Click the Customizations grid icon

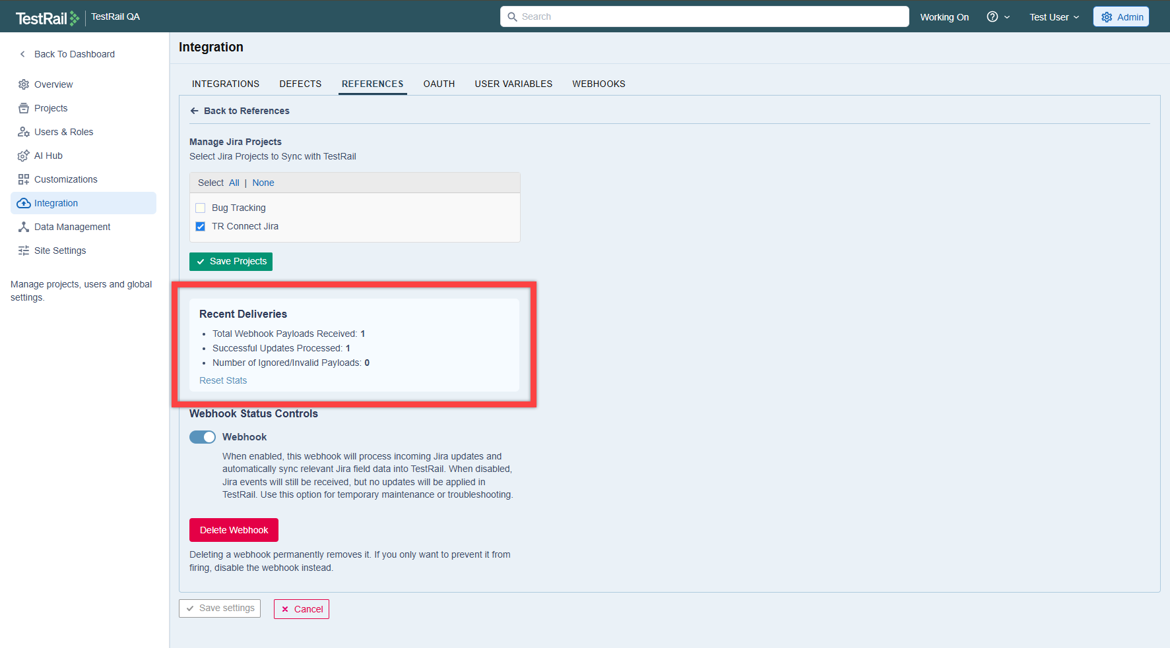[24, 179]
